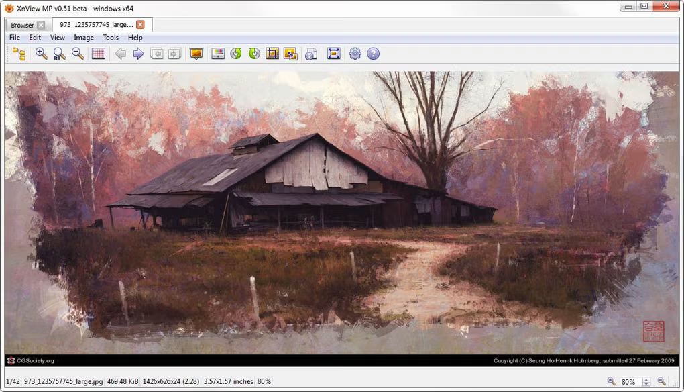Image resolution: width=684 pixels, height=392 pixels.
Task: Click the blue Help question mark icon
Action: pos(373,54)
